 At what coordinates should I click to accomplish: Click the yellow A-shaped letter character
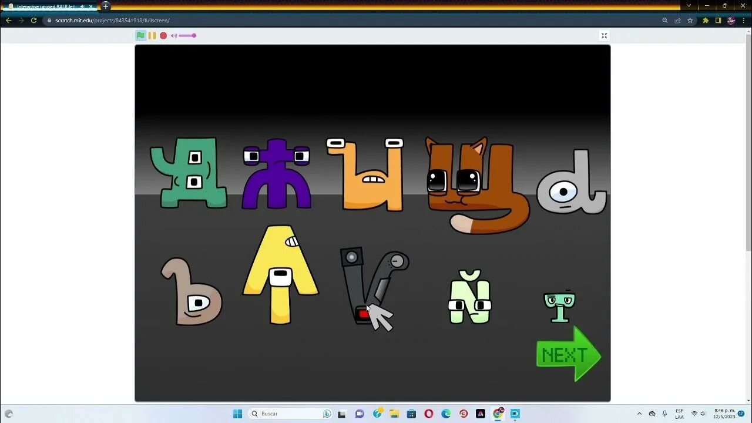(280, 274)
